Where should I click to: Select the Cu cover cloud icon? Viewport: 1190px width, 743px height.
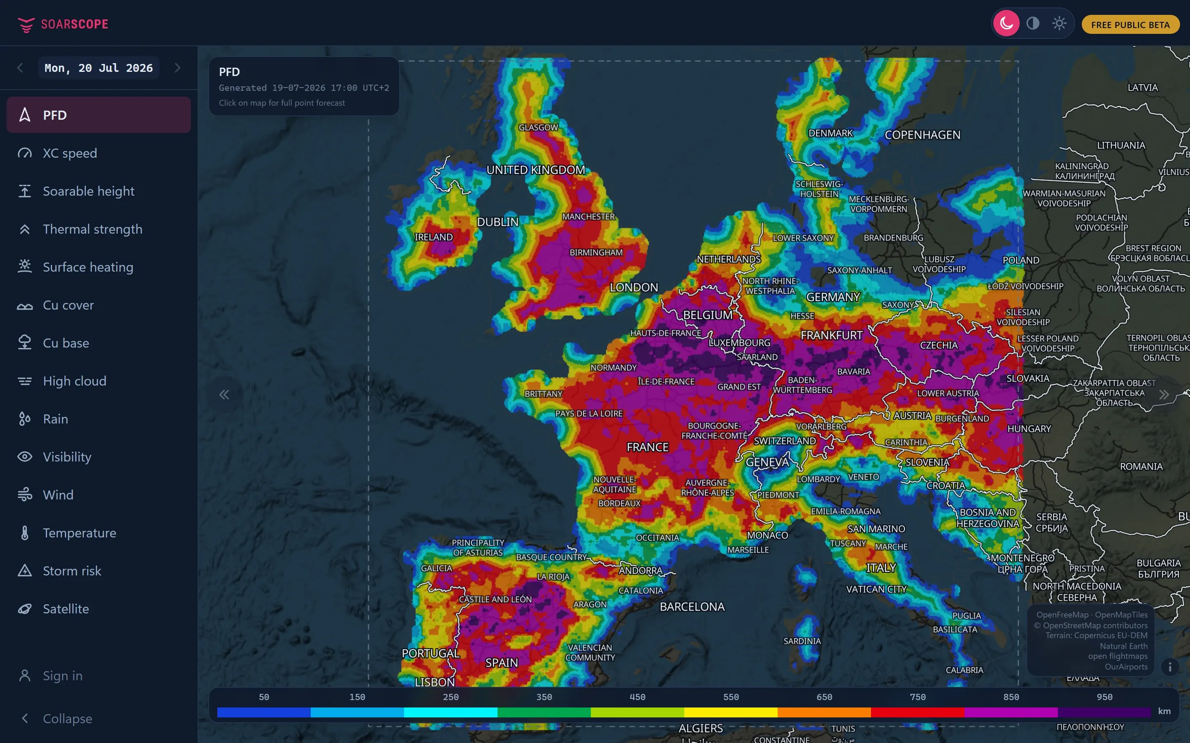coord(25,305)
